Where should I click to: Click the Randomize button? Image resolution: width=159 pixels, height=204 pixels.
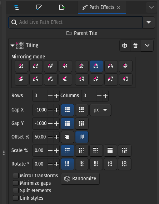click(x=80, y=179)
